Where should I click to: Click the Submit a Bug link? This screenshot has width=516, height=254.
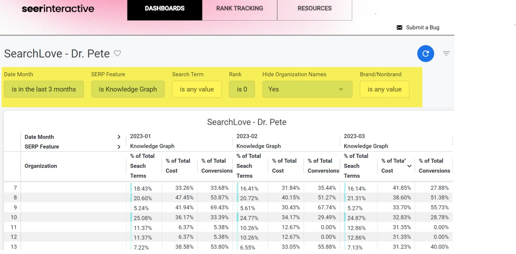(422, 27)
